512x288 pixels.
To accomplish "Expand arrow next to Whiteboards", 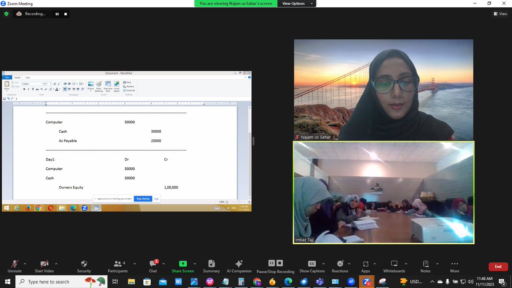I will (x=406, y=263).
